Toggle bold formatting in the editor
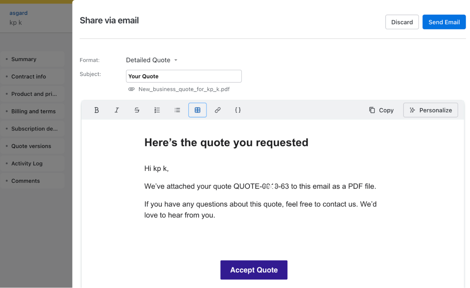Image resolution: width=470 pixels, height=288 pixels. click(96, 110)
